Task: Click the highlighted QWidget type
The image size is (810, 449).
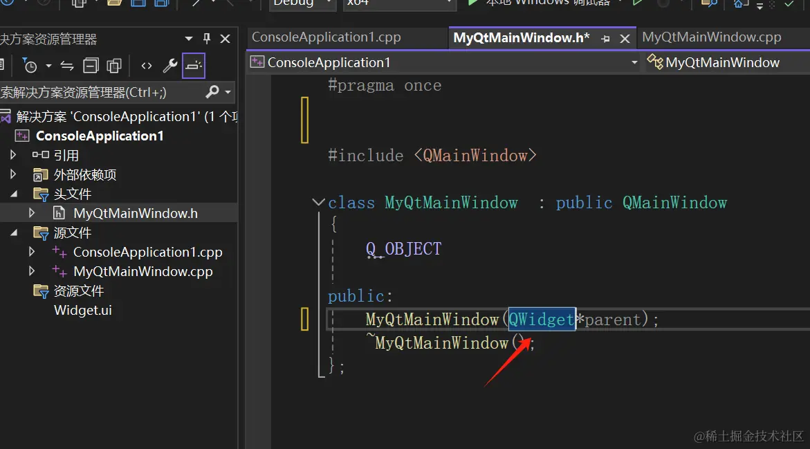Action: click(x=542, y=320)
